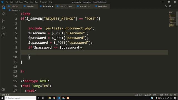This screenshot has height=100, width=178.
Task: Switch to _nav.php tab
Action: [30, 6]
